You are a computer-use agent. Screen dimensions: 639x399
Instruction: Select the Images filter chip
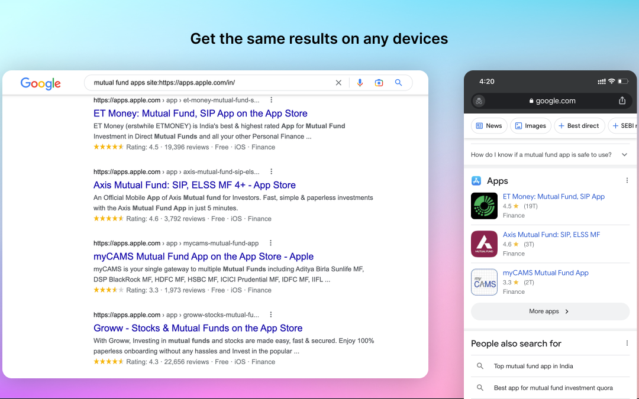[530, 125]
